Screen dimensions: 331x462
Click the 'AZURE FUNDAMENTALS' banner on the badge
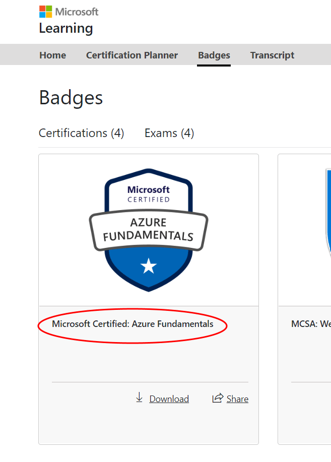[x=149, y=230]
